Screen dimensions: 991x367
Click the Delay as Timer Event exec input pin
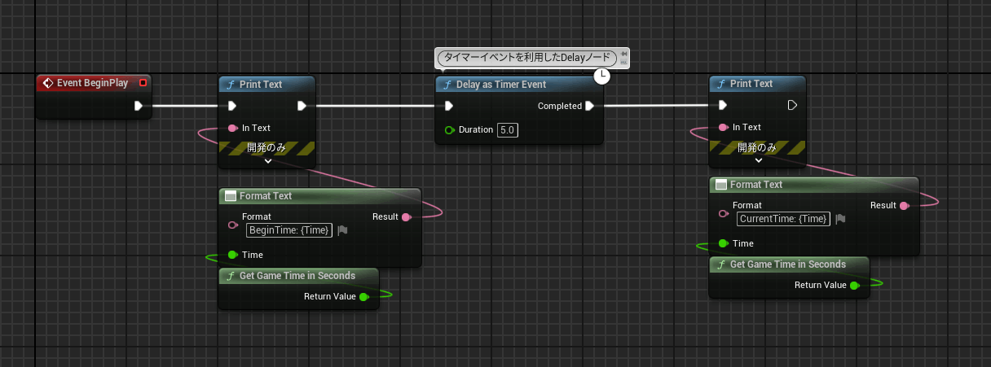pyautogui.click(x=449, y=106)
